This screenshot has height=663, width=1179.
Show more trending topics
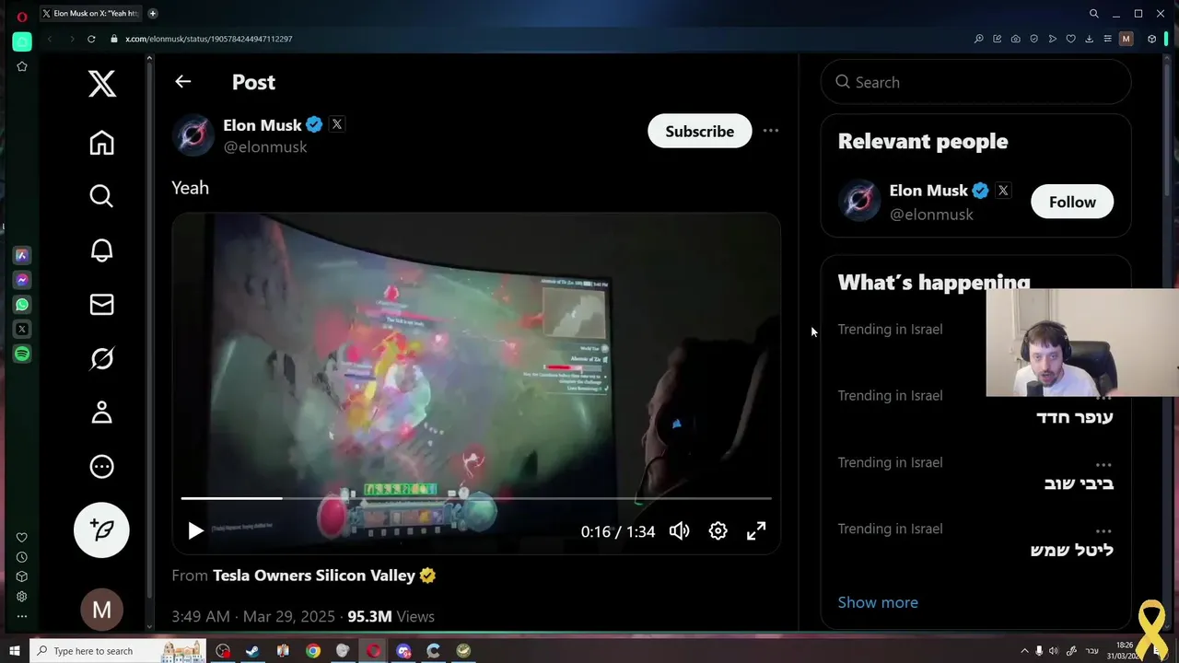tap(878, 602)
